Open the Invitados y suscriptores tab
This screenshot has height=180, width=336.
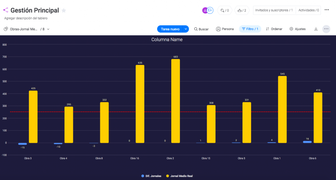coord(274,10)
